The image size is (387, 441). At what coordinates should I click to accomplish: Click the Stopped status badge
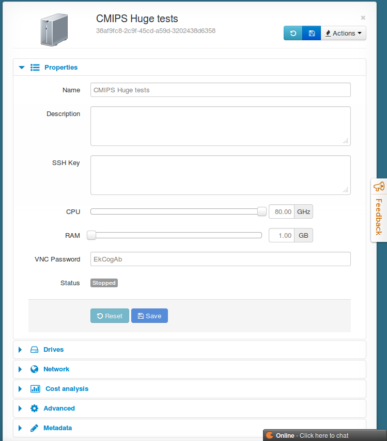pos(104,283)
